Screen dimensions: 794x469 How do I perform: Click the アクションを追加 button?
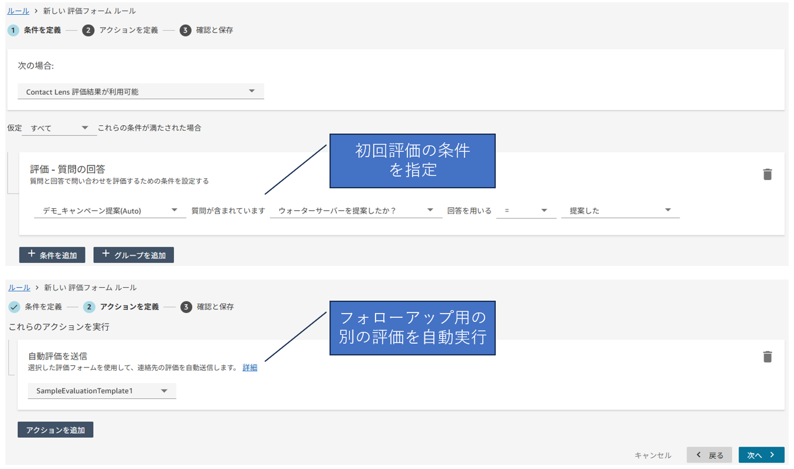click(x=55, y=430)
